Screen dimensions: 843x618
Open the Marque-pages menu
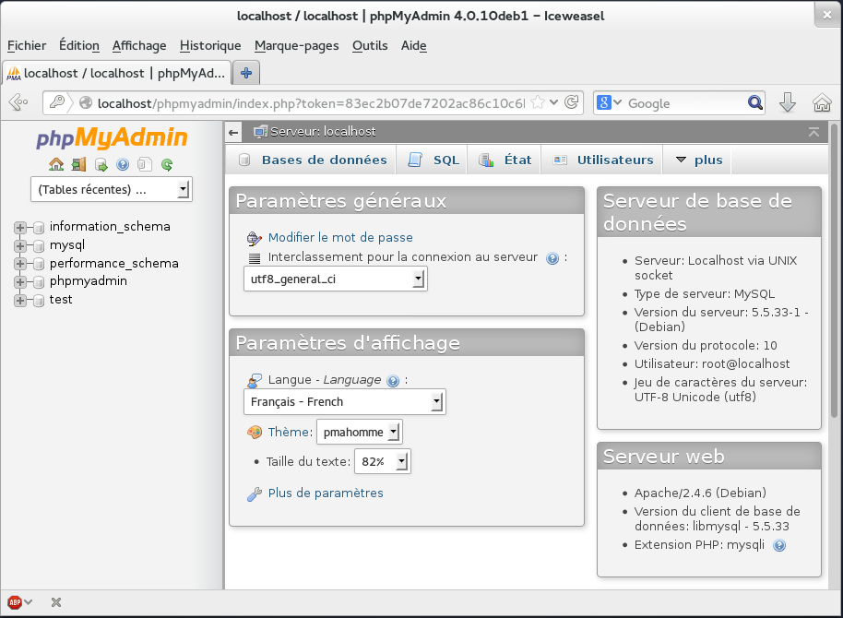297,46
